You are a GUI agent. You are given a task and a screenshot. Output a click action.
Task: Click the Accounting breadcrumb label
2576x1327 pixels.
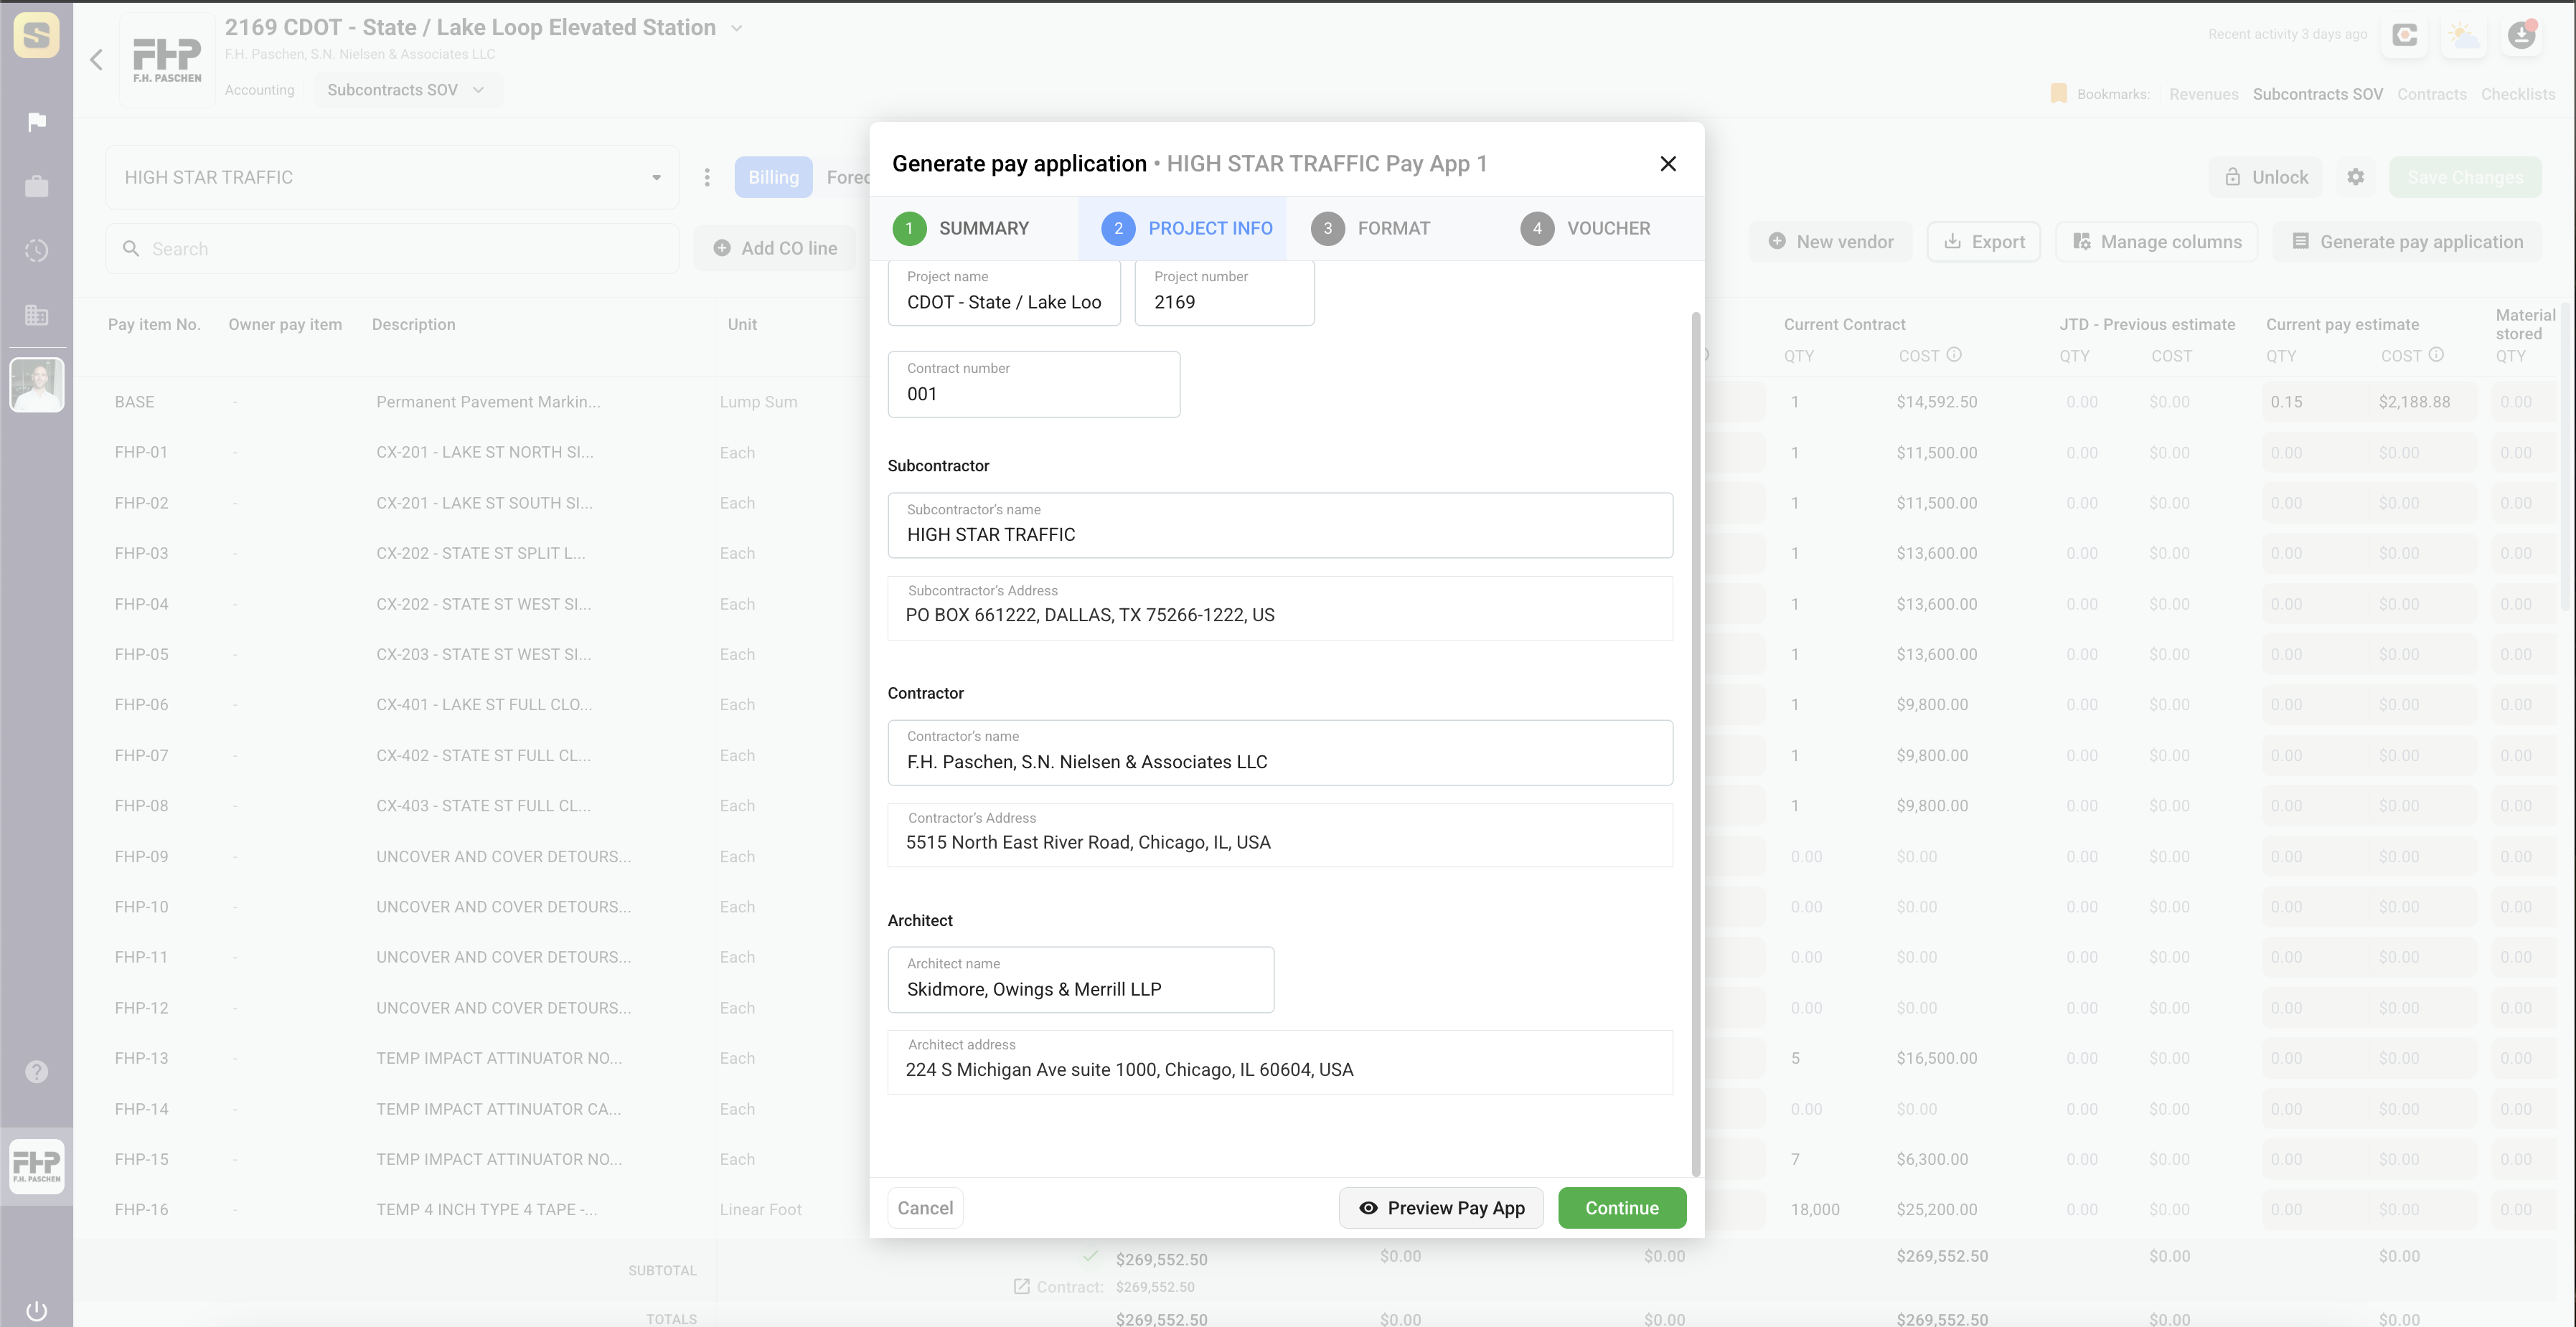[259, 90]
